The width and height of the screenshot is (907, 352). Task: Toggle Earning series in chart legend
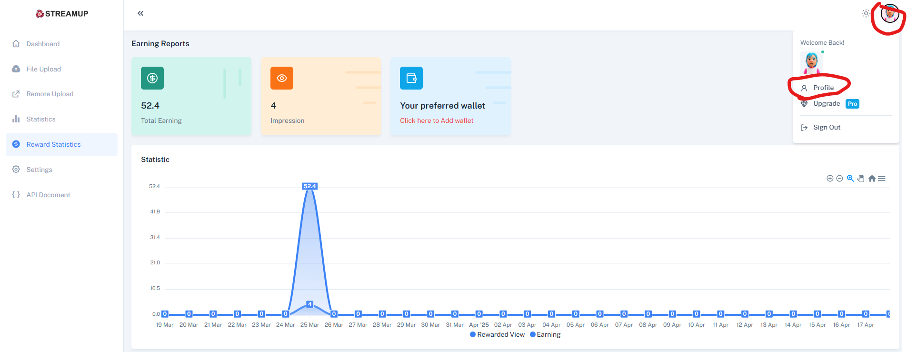coord(546,334)
